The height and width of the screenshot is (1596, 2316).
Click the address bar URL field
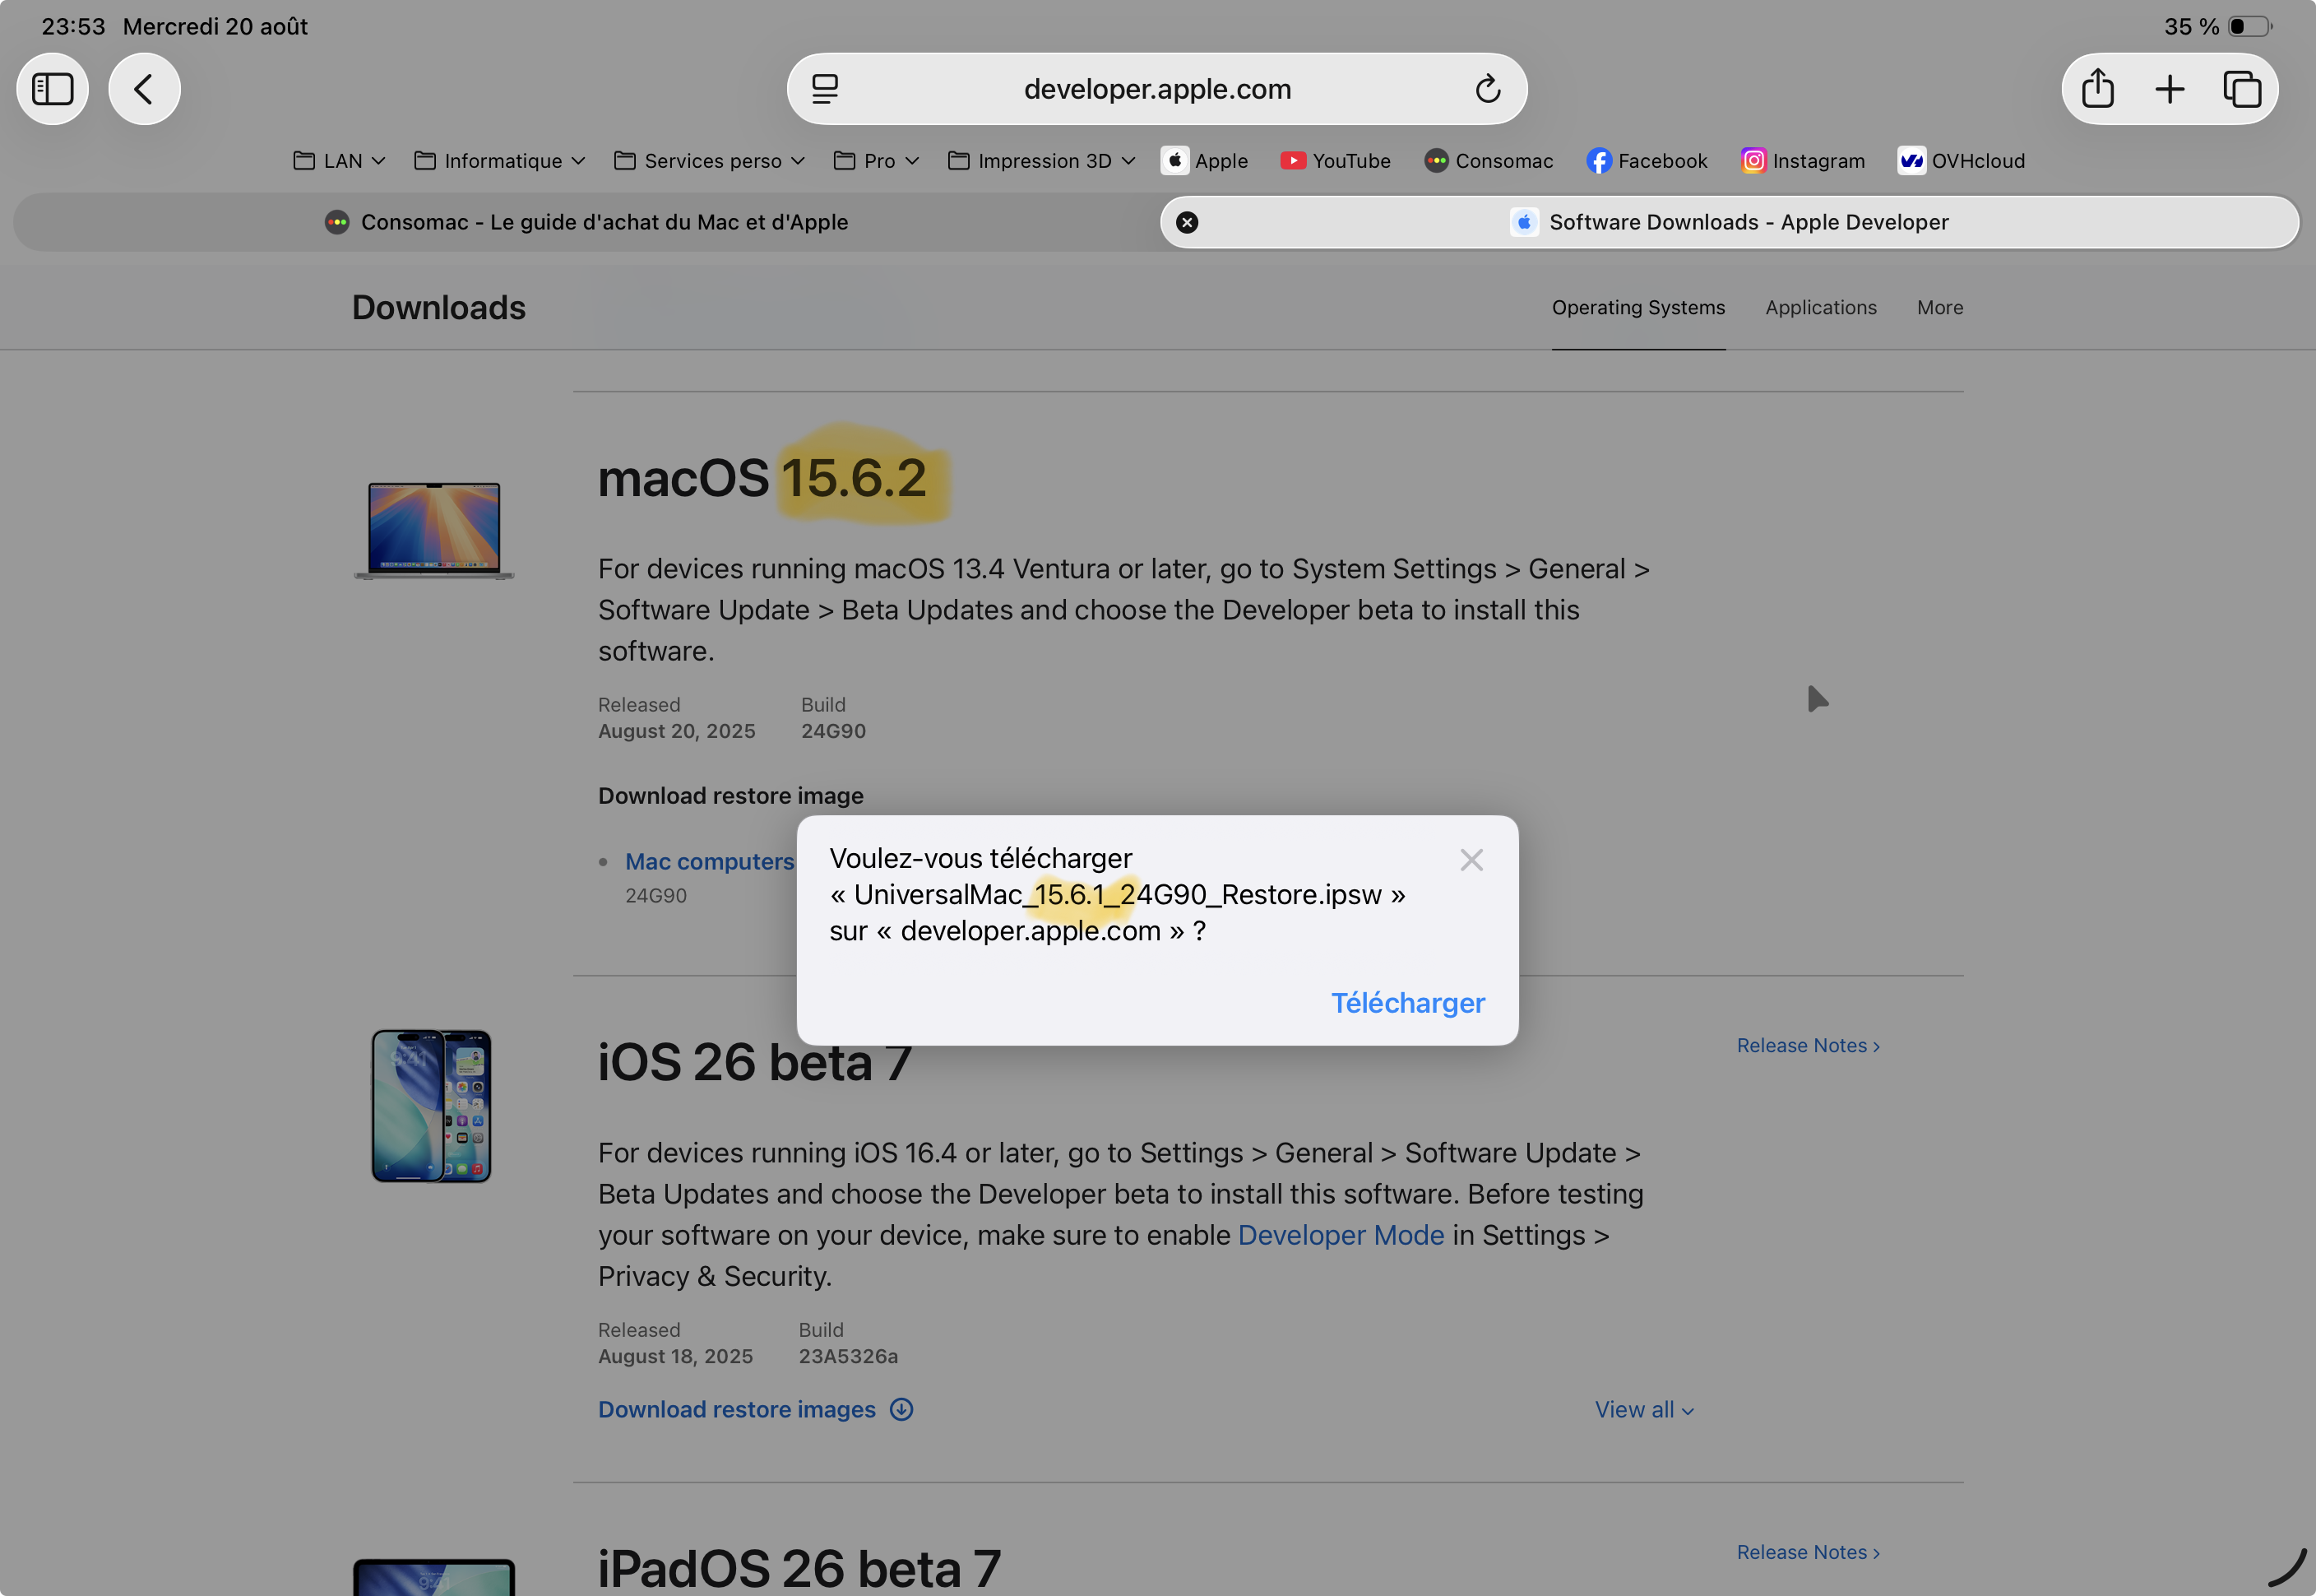(1156, 89)
